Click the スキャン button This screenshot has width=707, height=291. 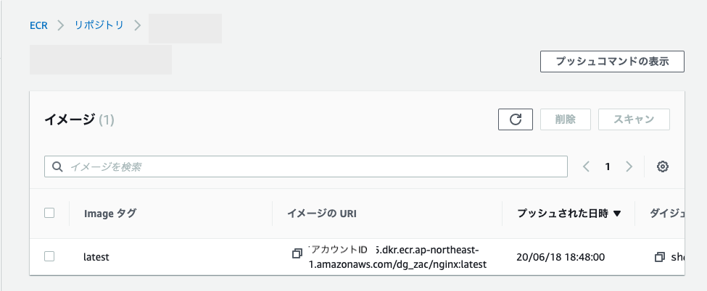[634, 119]
